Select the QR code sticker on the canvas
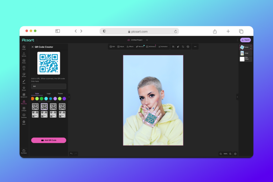 point(151,119)
